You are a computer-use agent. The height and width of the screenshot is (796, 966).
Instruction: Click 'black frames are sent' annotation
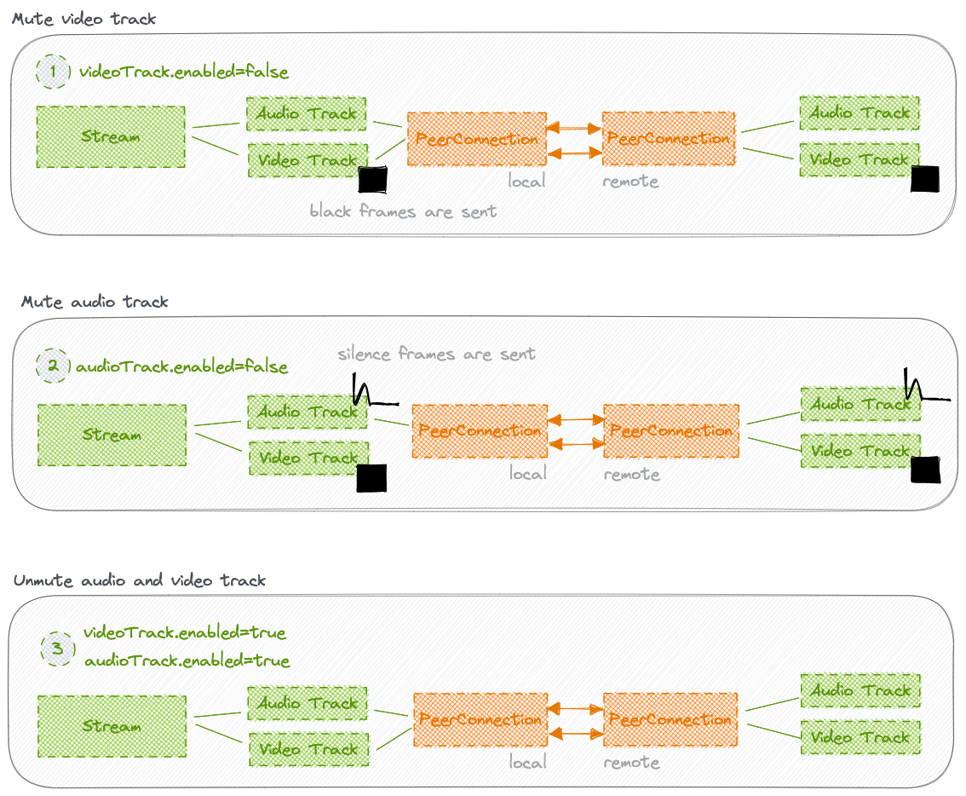coord(403,211)
